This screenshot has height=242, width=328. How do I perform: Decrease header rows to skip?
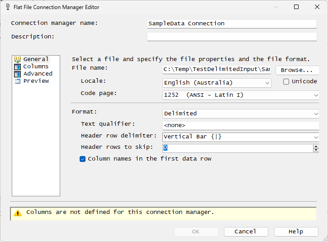316,150
